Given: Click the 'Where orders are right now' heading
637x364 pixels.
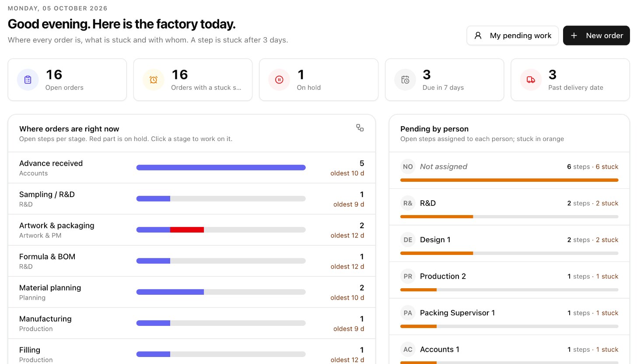Looking at the screenshot, I should point(69,129).
